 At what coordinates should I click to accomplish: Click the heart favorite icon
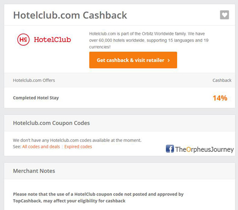[x=224, y=15]
